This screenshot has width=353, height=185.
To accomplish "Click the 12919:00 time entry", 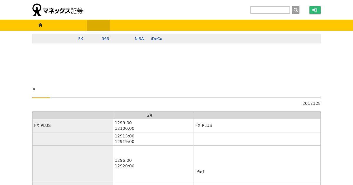I will pos(124,142).
